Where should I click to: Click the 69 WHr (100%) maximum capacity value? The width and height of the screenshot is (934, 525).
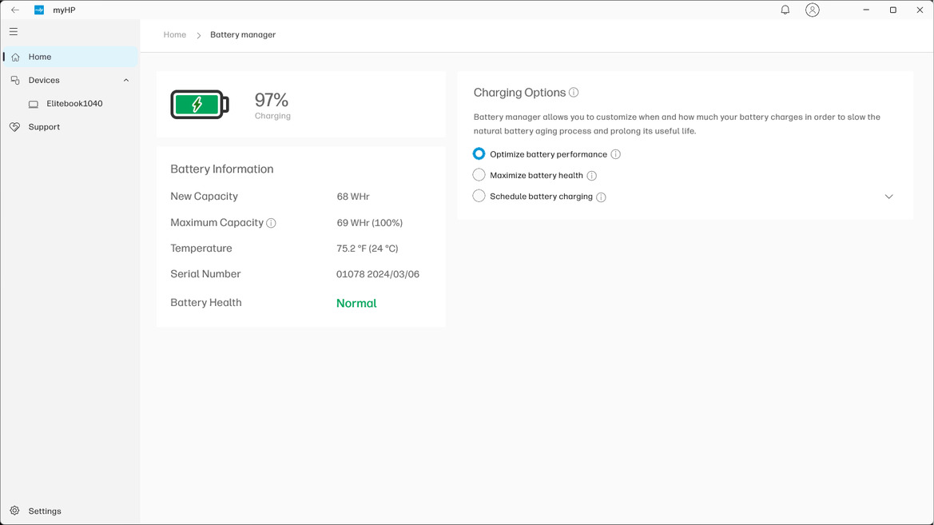pos(370,223)
